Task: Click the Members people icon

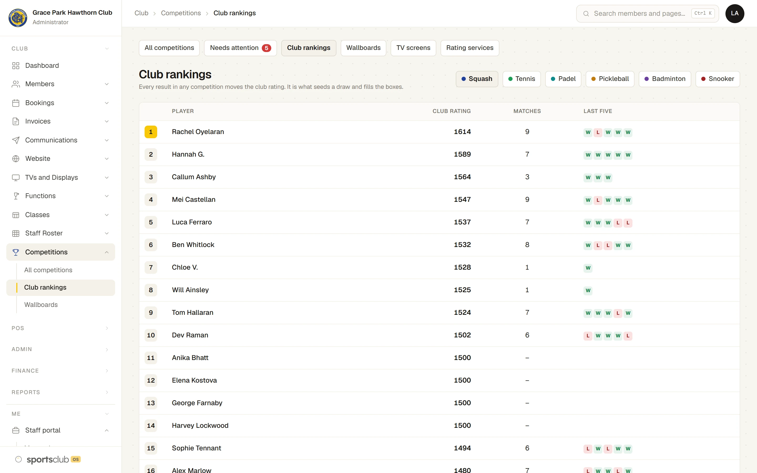Action: click(x=16, y=84)
